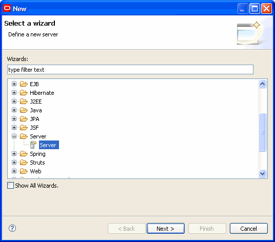Select the JSF label
This screenshot has height=242, width=275.
[x=34, y=128]
